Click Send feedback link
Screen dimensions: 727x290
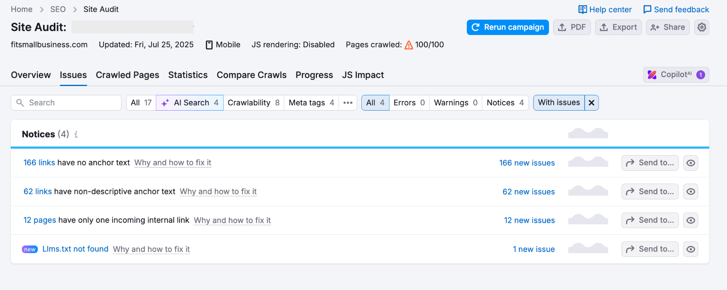click(676, 10)
